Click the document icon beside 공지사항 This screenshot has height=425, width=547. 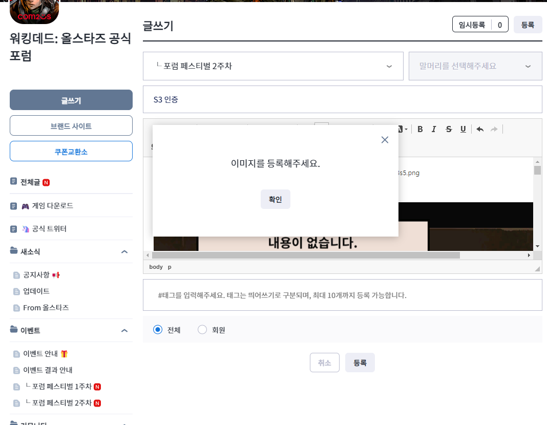16,275
